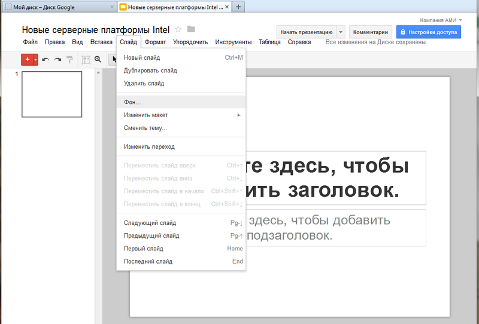Choose Первый слайд menu entry
The image size is (479, 324).
point(181,249)
